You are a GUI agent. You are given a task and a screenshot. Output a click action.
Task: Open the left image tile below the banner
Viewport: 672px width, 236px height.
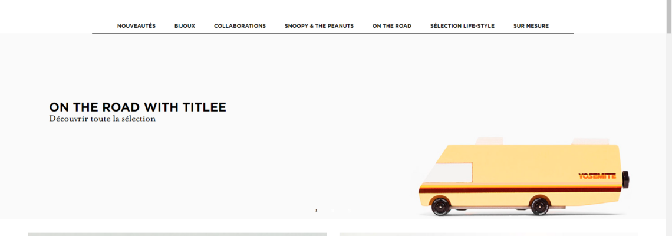[177, 234]
